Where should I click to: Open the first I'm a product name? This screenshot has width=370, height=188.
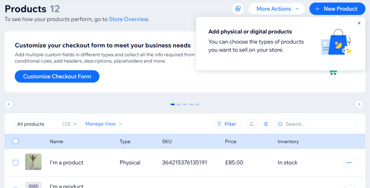click(66, 162)
